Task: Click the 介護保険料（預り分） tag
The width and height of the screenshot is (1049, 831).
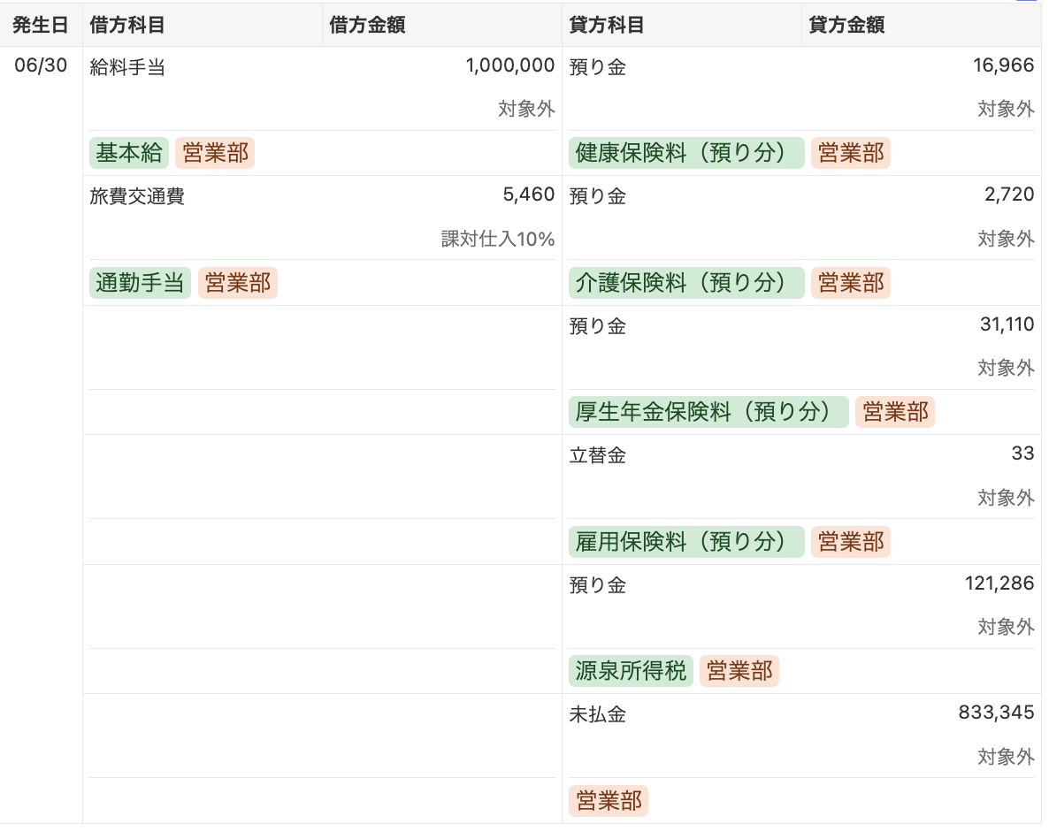Action: (686, 283)
